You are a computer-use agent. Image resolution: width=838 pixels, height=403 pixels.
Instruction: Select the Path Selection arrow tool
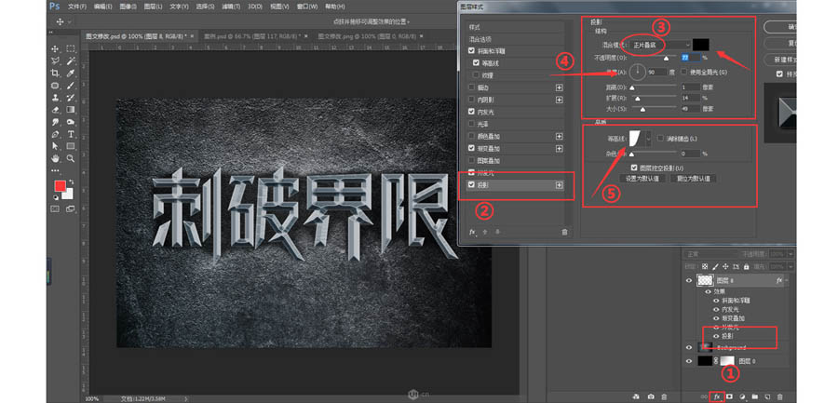tap(55, 146)
